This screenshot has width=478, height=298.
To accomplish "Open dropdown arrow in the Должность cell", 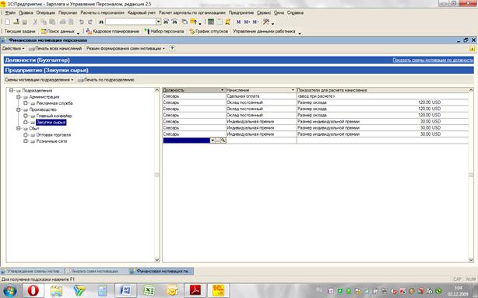I will 213,140.
